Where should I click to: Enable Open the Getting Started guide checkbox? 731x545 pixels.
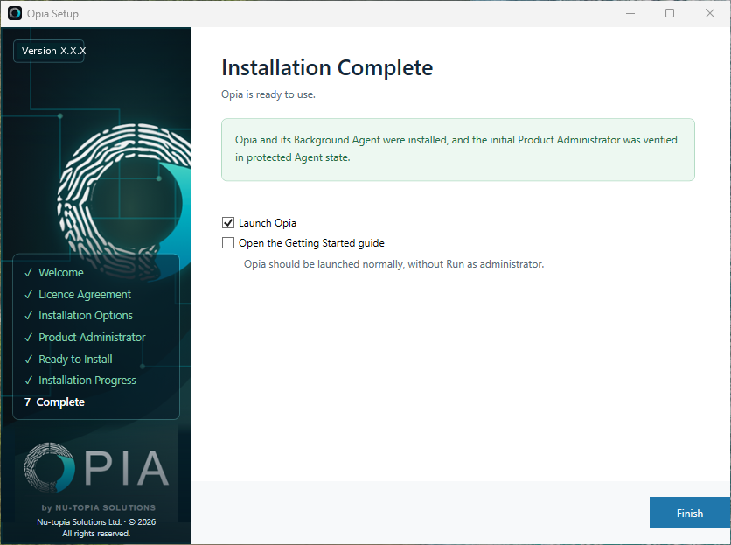228,242
